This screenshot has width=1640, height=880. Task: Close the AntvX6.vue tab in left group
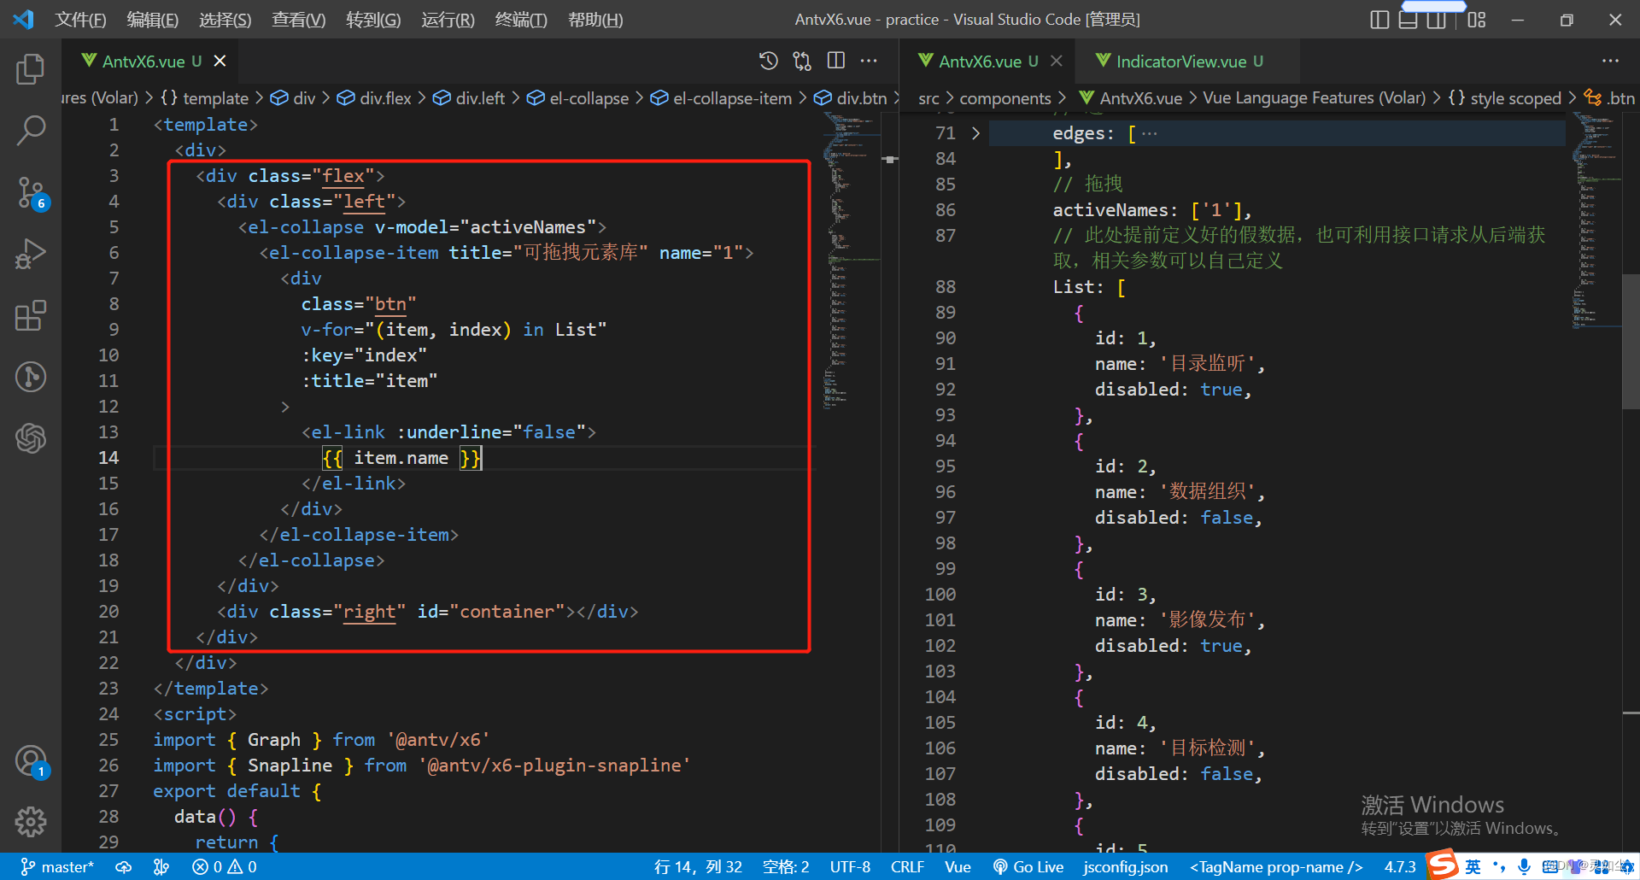(220, 61)
